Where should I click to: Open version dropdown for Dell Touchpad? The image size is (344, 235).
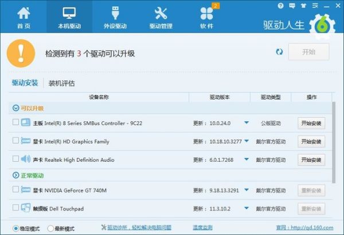[247, 208]
